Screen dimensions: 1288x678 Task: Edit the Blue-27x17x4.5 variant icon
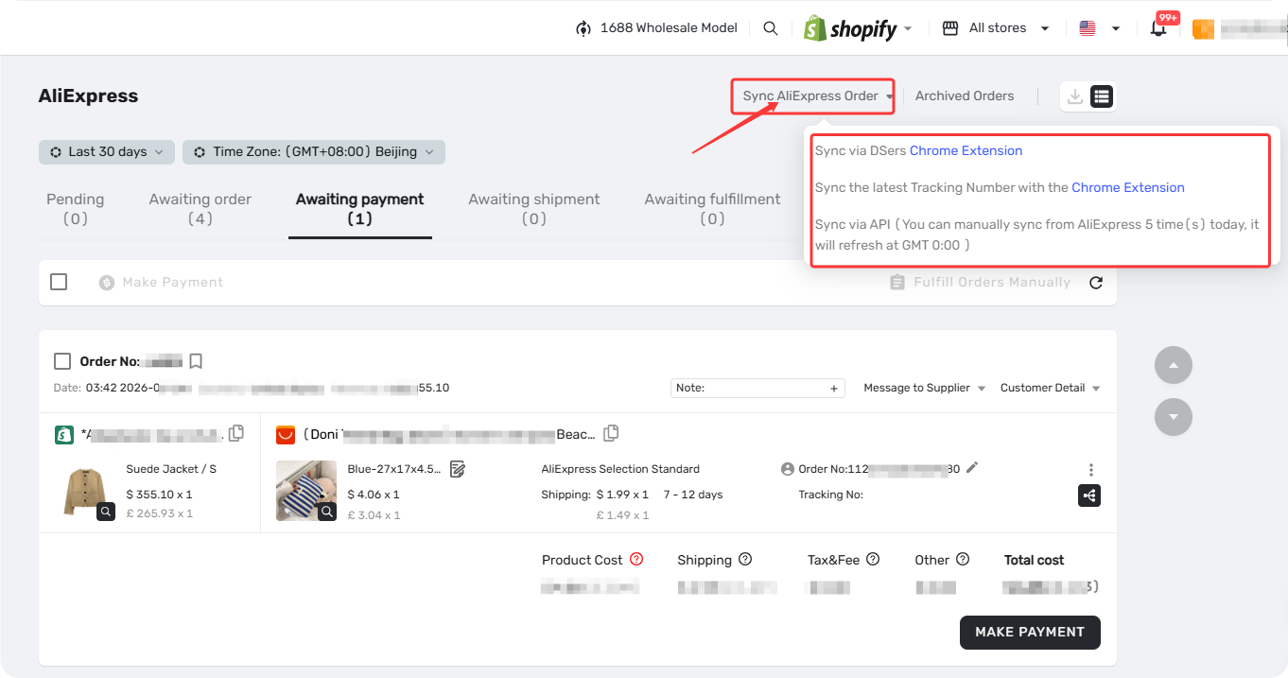pos(458,469)
